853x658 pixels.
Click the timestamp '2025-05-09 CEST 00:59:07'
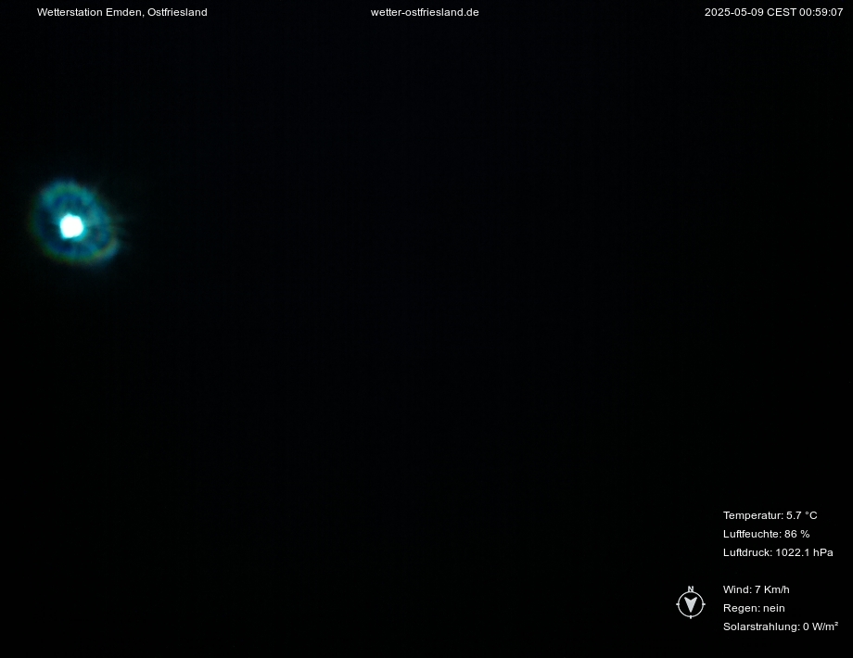click(773, 12)
